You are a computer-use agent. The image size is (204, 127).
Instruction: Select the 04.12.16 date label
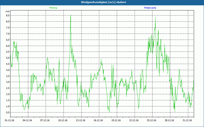[x=27, y=120]
